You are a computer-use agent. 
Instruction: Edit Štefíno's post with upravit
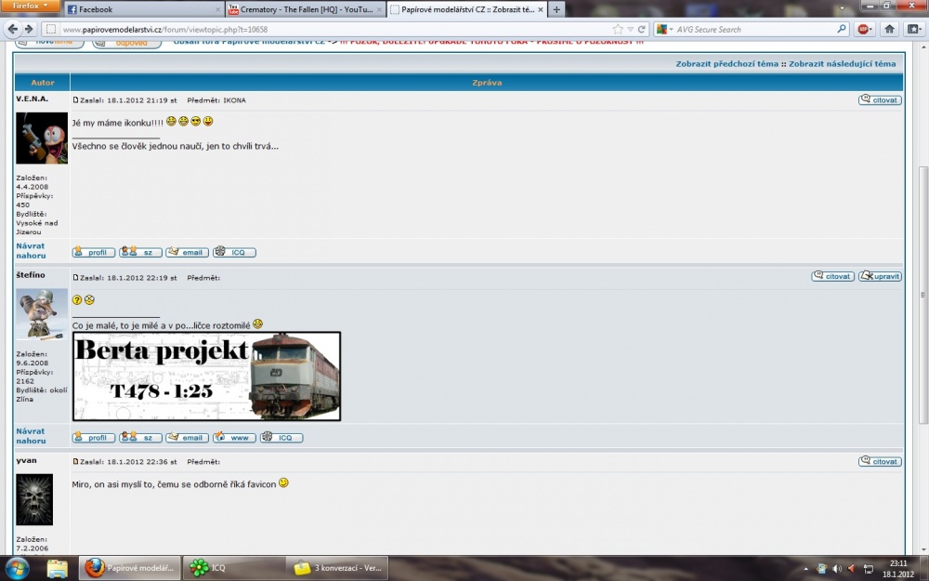pyautogui.click(x=880, y=276)
